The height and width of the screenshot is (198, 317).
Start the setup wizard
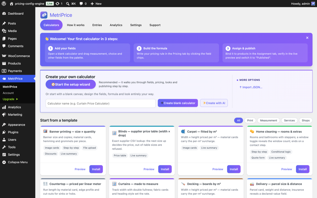(x=70, y=84)
